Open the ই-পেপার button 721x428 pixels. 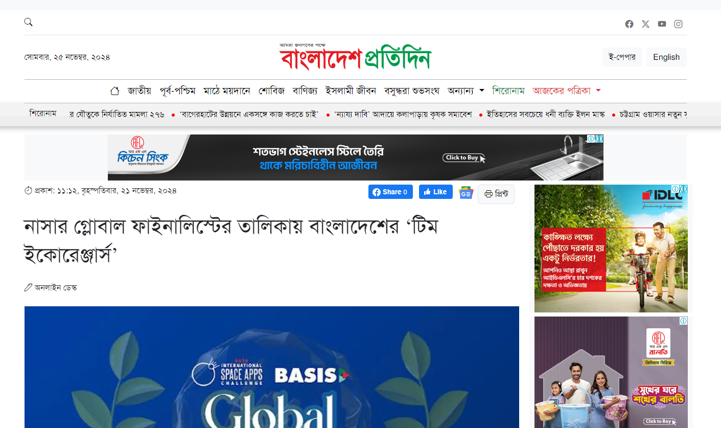(x=622, y=57)
